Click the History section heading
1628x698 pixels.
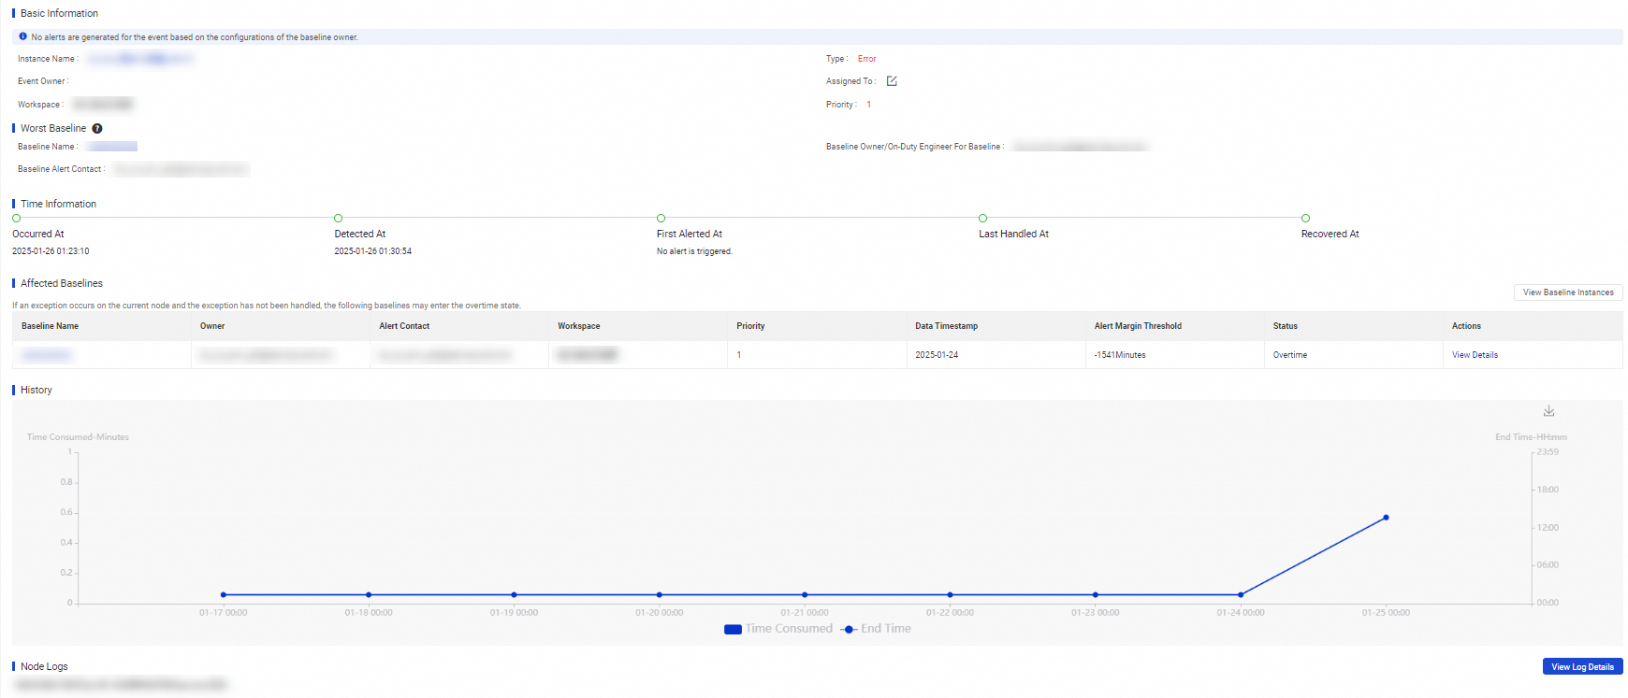coord(36,390)
